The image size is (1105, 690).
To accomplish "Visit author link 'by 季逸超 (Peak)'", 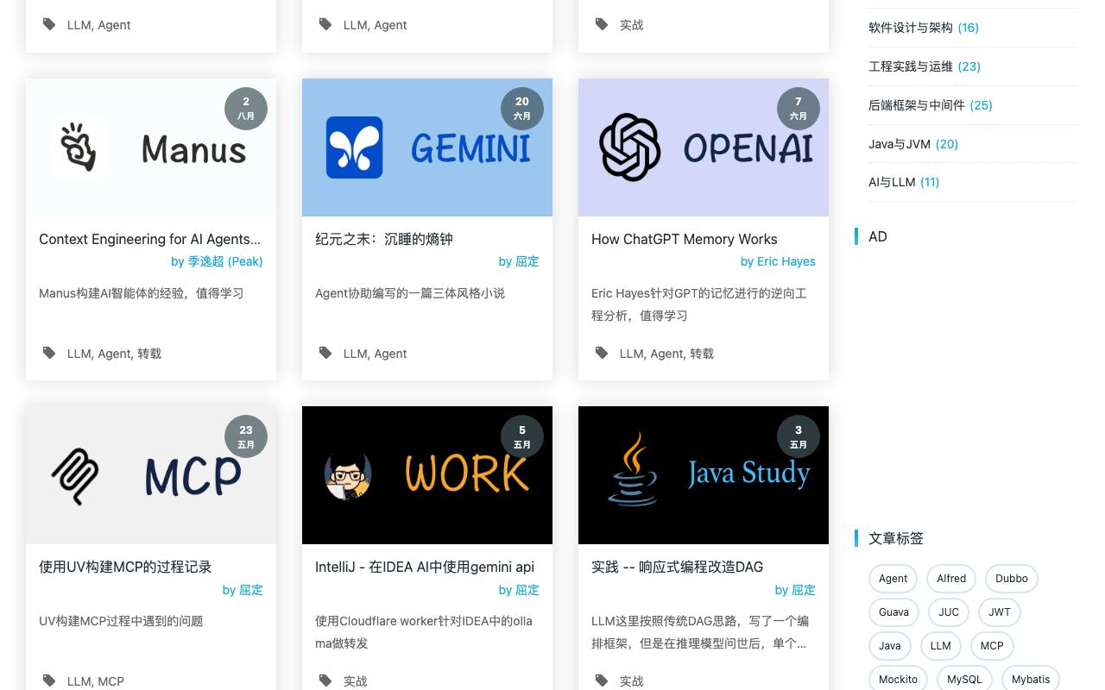I will click(217, 261).
